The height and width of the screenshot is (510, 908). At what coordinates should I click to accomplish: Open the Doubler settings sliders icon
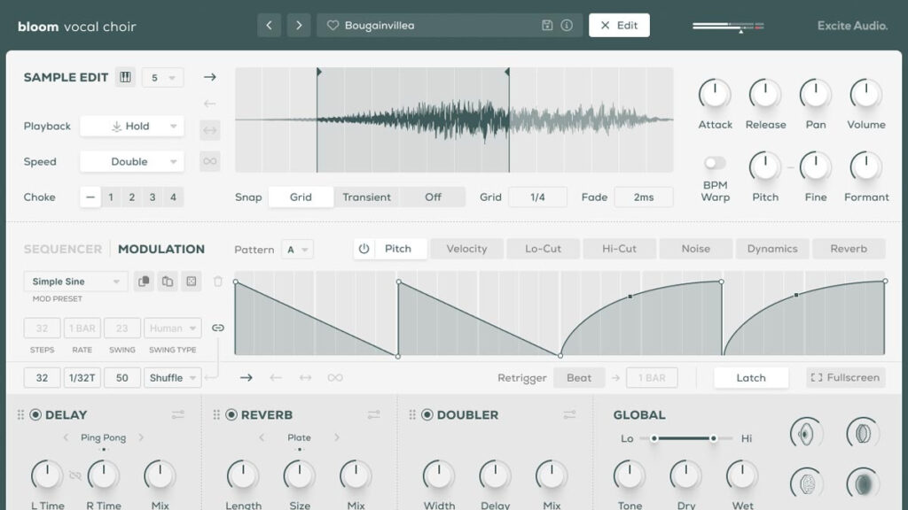pyautogui.click(x=570, y=414)
